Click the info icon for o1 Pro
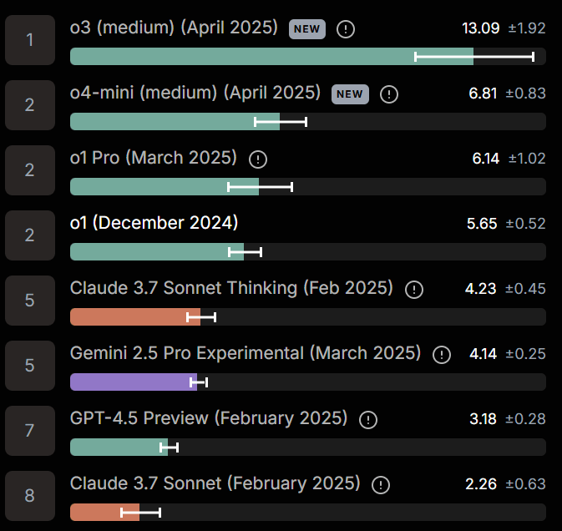This screenshot has height=531, width=562. pyautogui.click(x=259, y=159)
